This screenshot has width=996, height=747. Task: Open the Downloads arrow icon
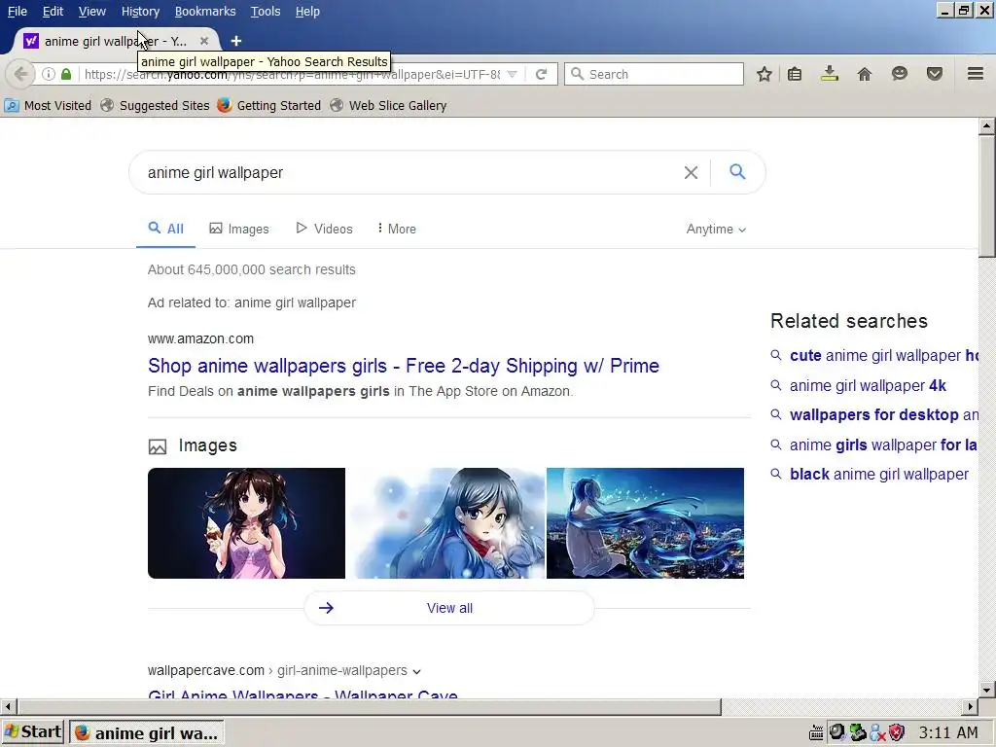click(x=830, y=74)
